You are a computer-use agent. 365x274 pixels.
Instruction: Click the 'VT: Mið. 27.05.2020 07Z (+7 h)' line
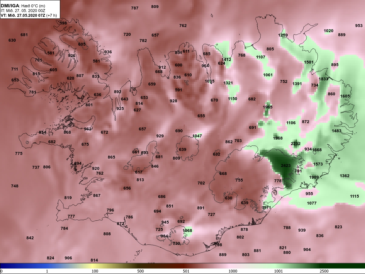[x=28, y=15]
